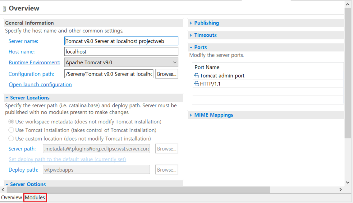The image size is (353, 203).
Task: Expand the MIME Mappings section
Action: click(x=191, y=115)
